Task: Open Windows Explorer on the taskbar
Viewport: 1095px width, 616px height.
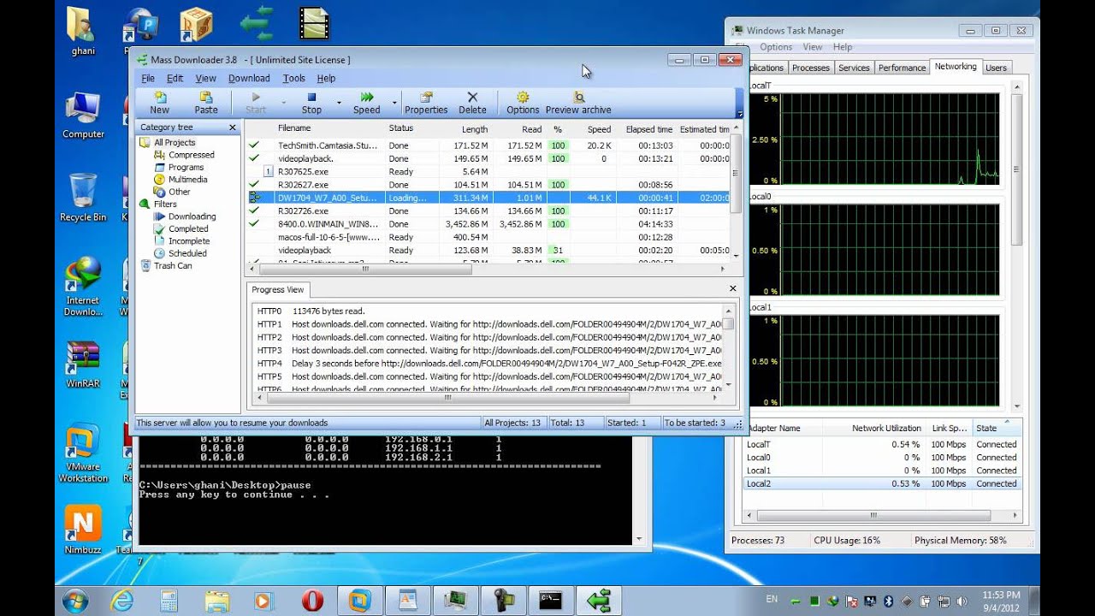Action: coord(217,601)
